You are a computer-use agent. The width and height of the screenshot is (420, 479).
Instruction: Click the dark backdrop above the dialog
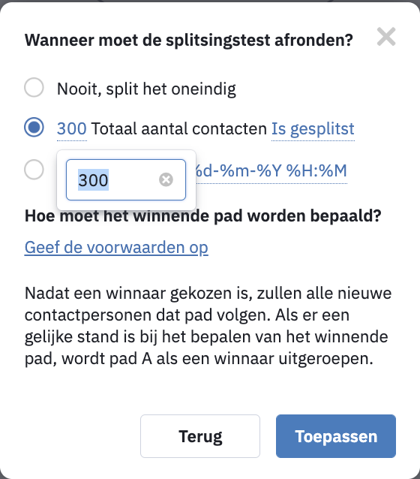click(x=210, y=1)
